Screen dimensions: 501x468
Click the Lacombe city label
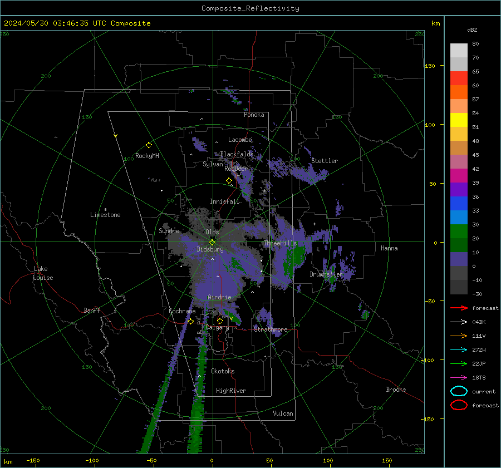240,140
